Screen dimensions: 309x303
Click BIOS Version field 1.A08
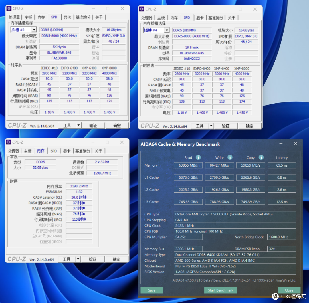coord(235,272)
